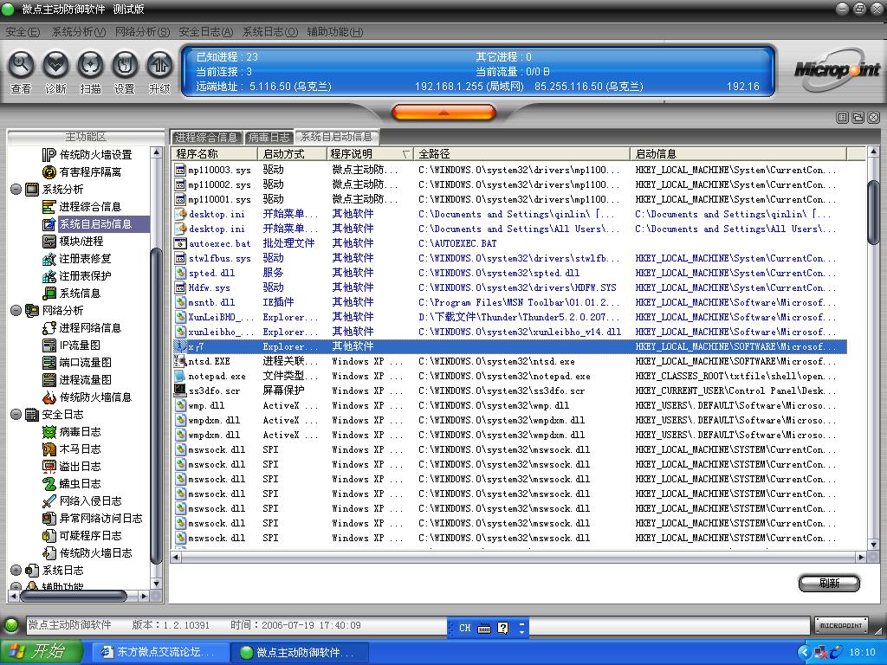
Task: Open the 安全(E) menu
Action: [x=22, y=32]
